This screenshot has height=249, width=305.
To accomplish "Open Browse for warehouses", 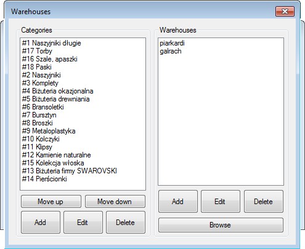I will pos(221,225).
